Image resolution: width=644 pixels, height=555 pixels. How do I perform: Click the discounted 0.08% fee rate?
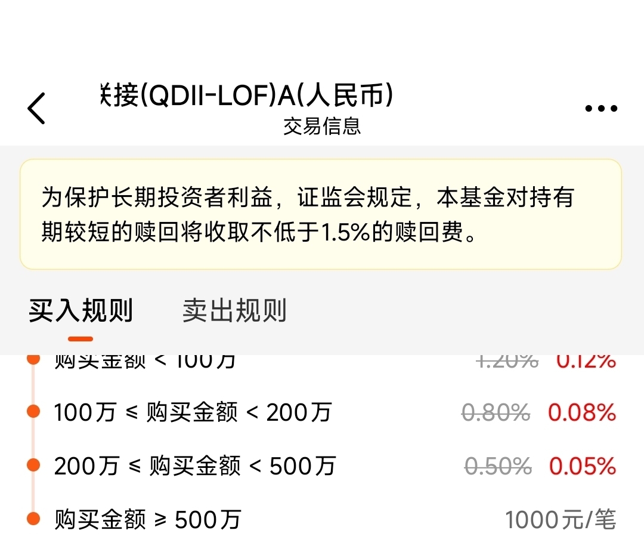582,412
